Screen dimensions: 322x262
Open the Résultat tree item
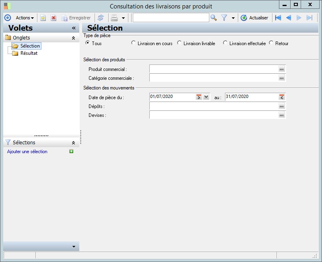point(25,53)
